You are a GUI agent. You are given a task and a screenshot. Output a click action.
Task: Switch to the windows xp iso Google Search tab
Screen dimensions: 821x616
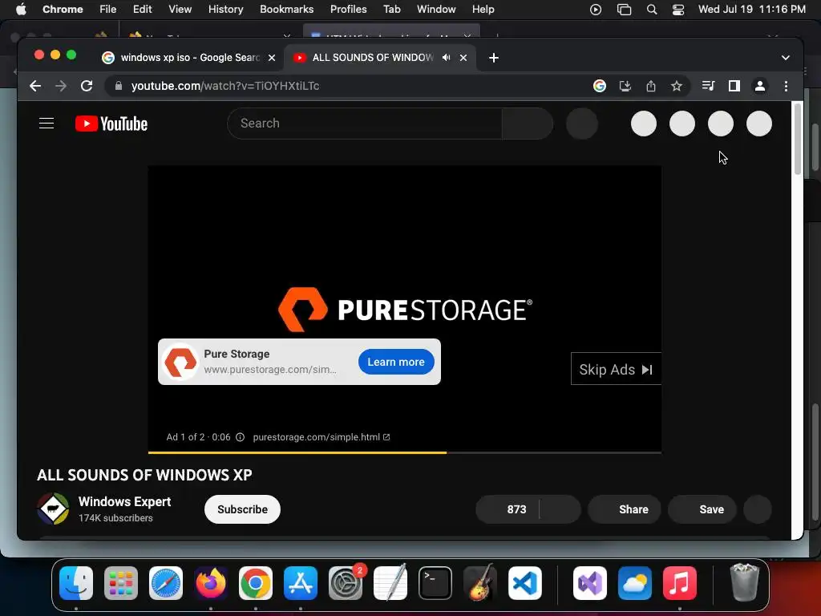(188, 58)
